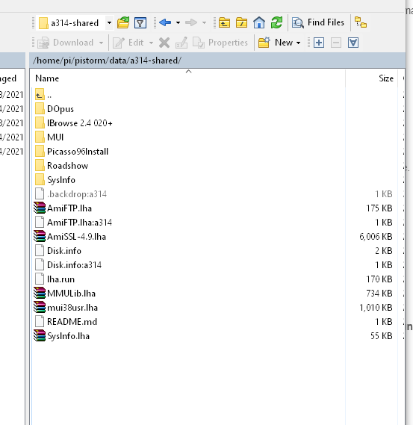
Task: Go to root directory icon
Action: (241, 22)
